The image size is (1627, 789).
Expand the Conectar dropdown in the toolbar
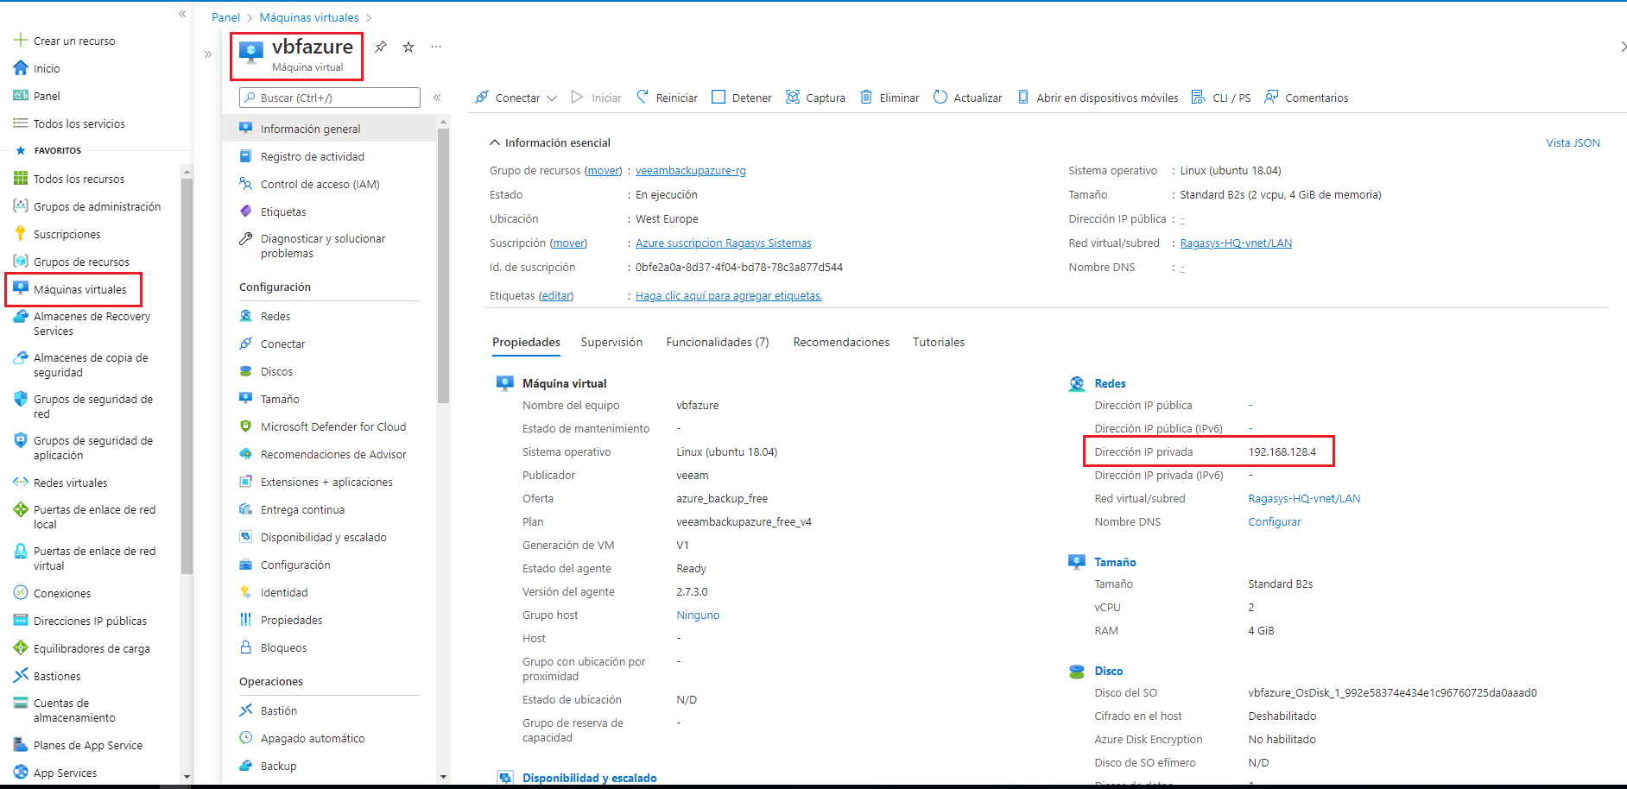552,98
